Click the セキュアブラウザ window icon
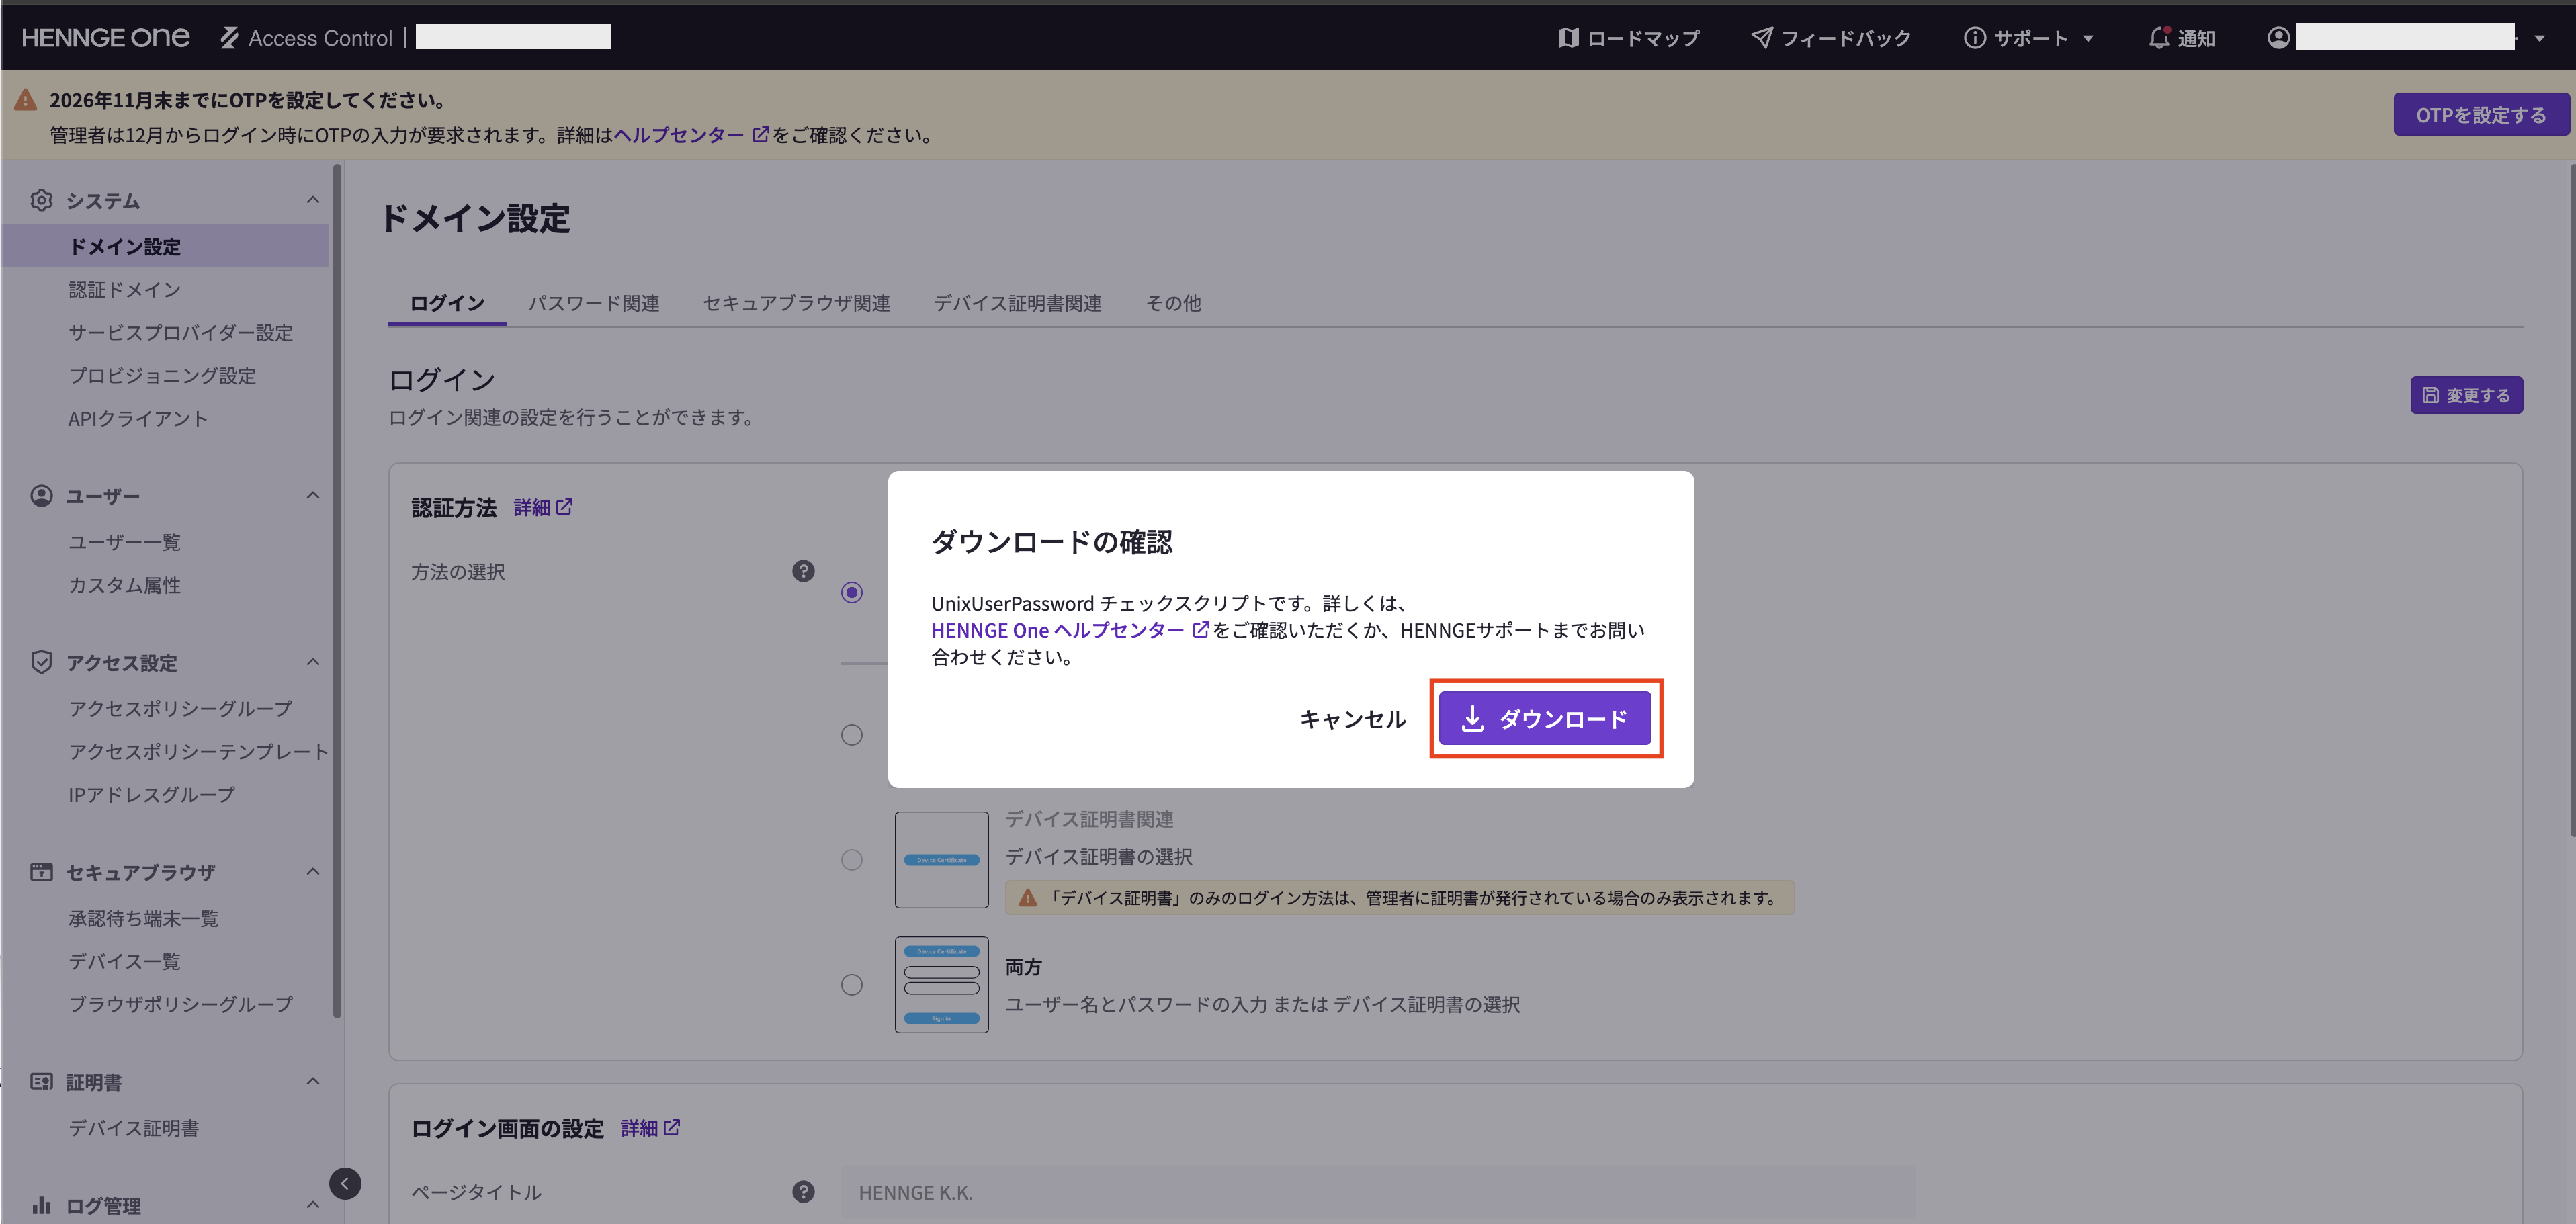The image size is (2576, 1224). tap(41, 872)
